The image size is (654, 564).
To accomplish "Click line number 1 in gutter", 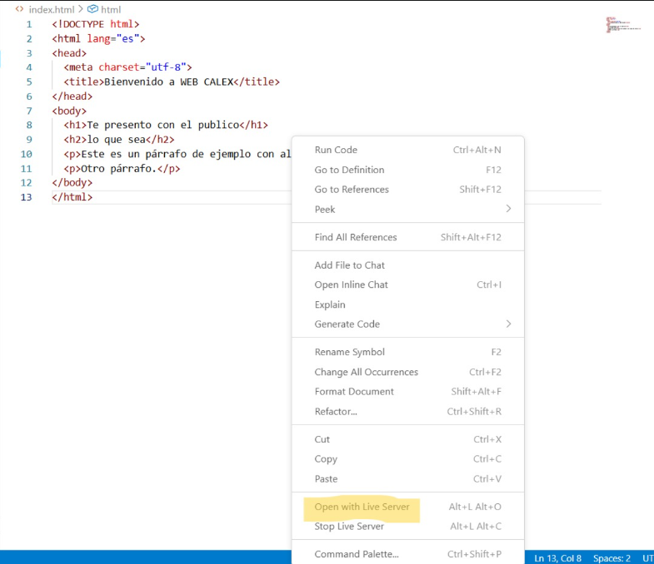I will coord(29,24).
